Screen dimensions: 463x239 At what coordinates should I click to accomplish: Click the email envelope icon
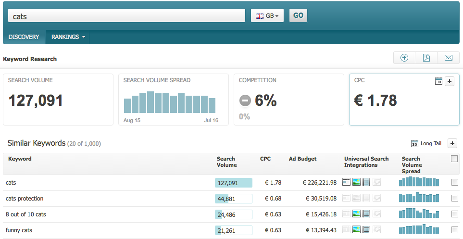[x=449, y=58]
